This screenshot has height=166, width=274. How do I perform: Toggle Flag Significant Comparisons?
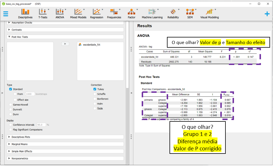pyautogui.click(x=11, y=130)
